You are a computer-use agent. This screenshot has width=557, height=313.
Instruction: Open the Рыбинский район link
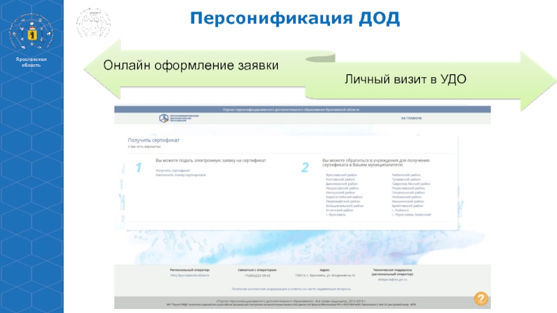[406, 175]
